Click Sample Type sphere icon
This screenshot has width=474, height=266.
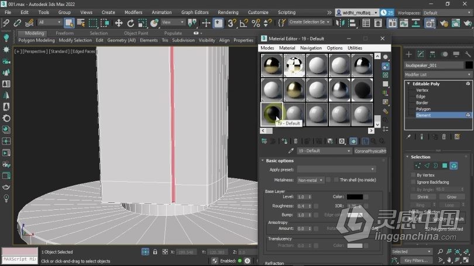pyautogui.click(x=386, y=57)
